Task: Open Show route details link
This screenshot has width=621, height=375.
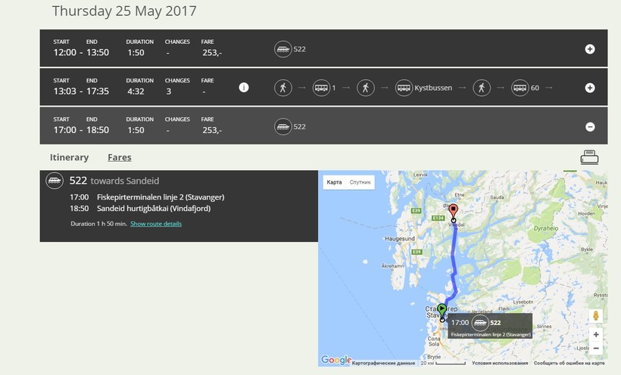Action: (x=156, y=224)
